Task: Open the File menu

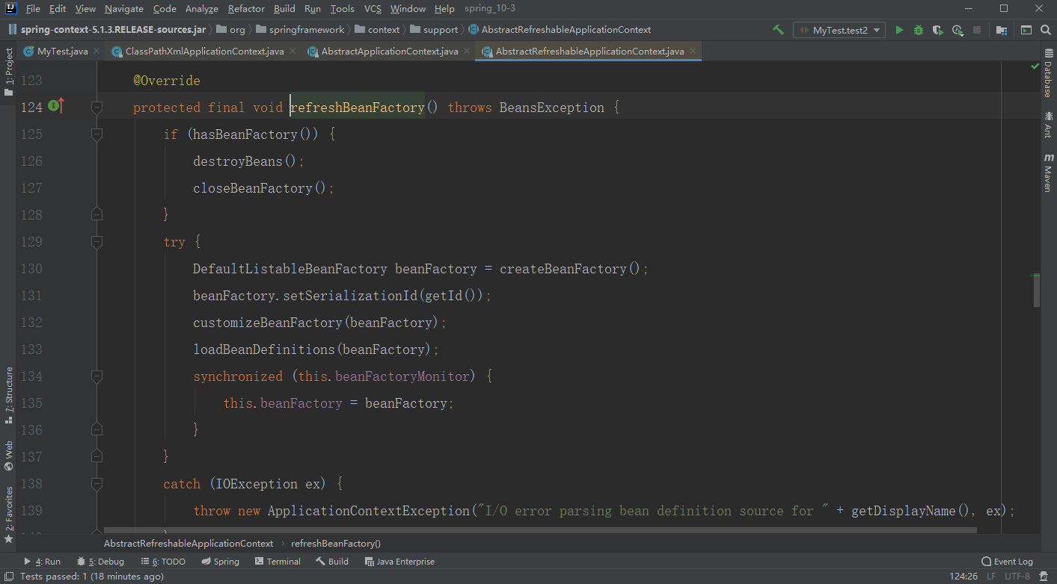Action: click(x=33, y=8)
